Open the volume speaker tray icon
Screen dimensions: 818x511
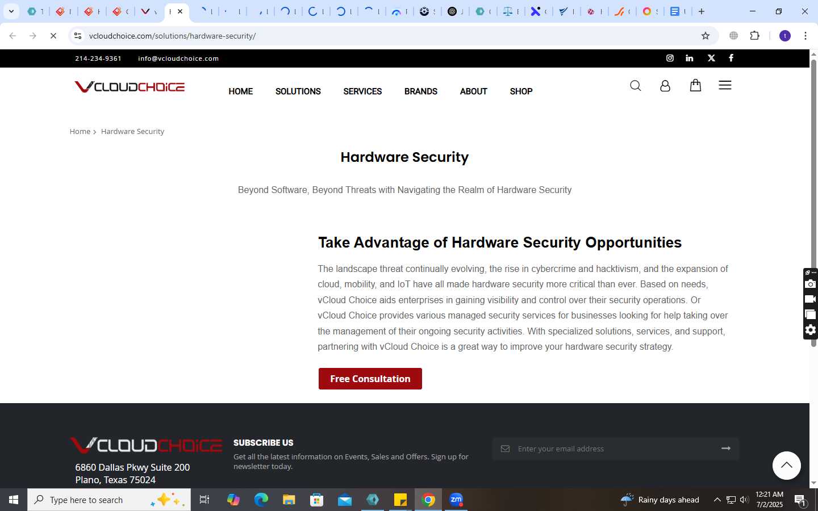(744, 500)
